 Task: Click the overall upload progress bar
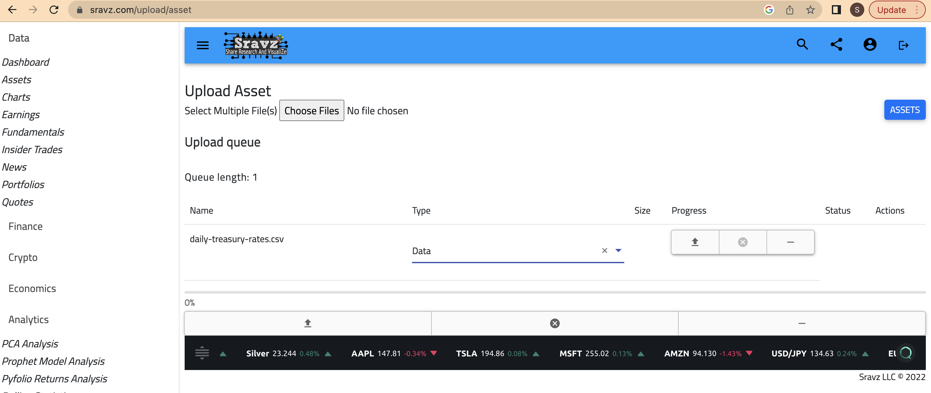click(x=555, y=292)
